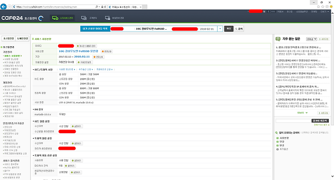334x180 pixels.
Task: Open 유료 CDN 신청 sidebar link
Action: pos(11,150)
